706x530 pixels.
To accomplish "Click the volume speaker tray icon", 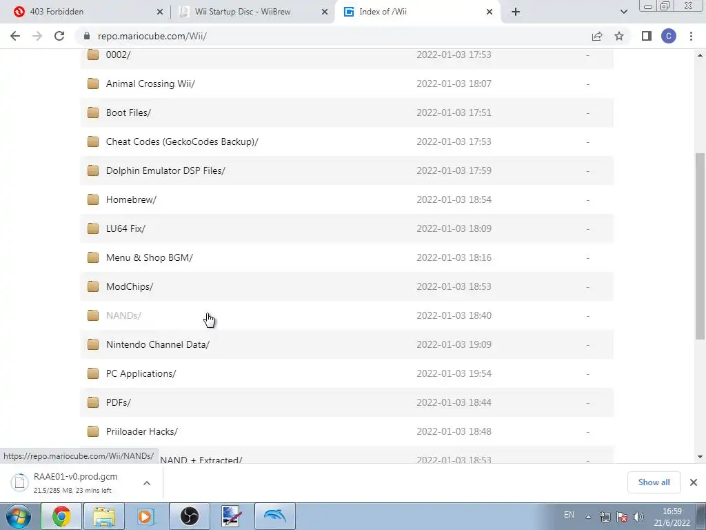I will 638,517.
